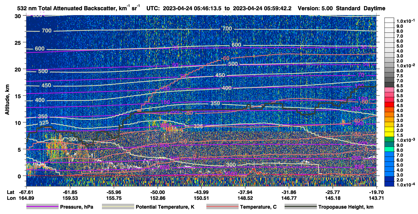Select the orange color bar swatch beside 3.5

pos(389,115)
